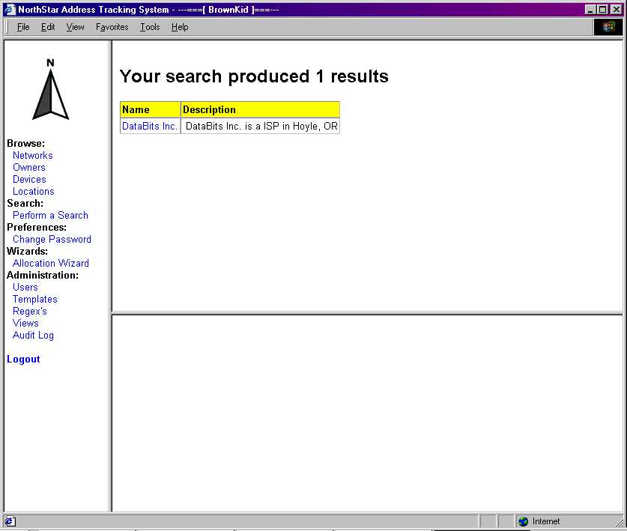The height and width of the screenshot is (531, 627).
Task: Click the Internet zone globe icon
Action: (x=523, y=521)
